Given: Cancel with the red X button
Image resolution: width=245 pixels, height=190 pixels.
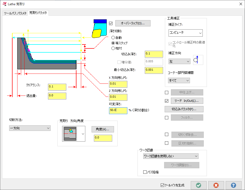Looking at the screenshot, I should tap(216, 185).
